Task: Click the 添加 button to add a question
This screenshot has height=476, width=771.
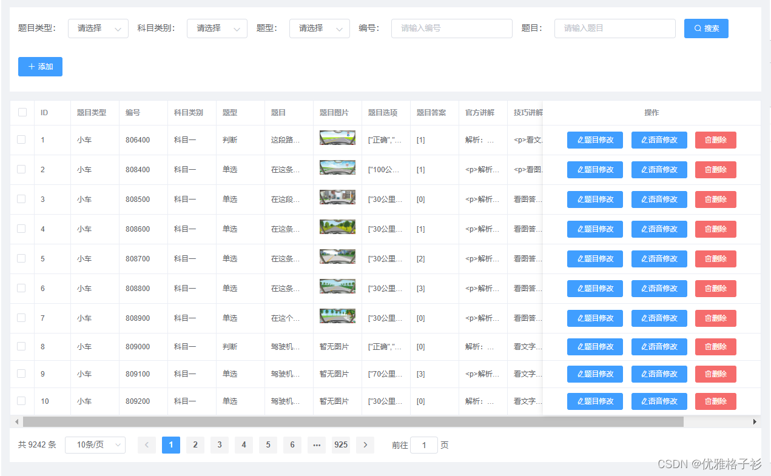Action: click(x=40, y=67)
